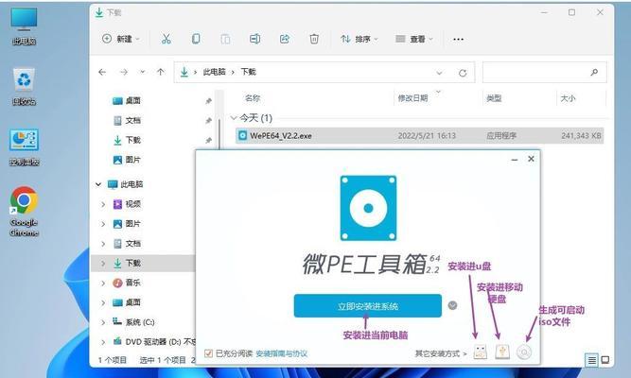The height and width of the screenshot is (378, 631).
Task: Expand the 音乐 tree node
Action: point(103,283)
